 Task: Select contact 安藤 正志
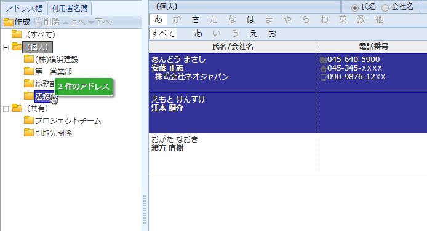pyautogui.click(x=167, y=68)
